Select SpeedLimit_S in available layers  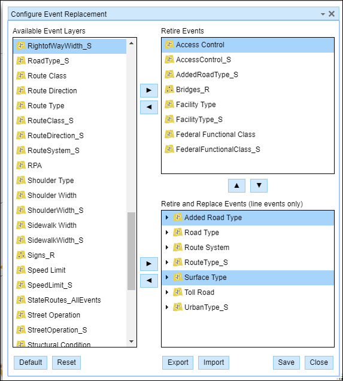click(x=70, y=285)
